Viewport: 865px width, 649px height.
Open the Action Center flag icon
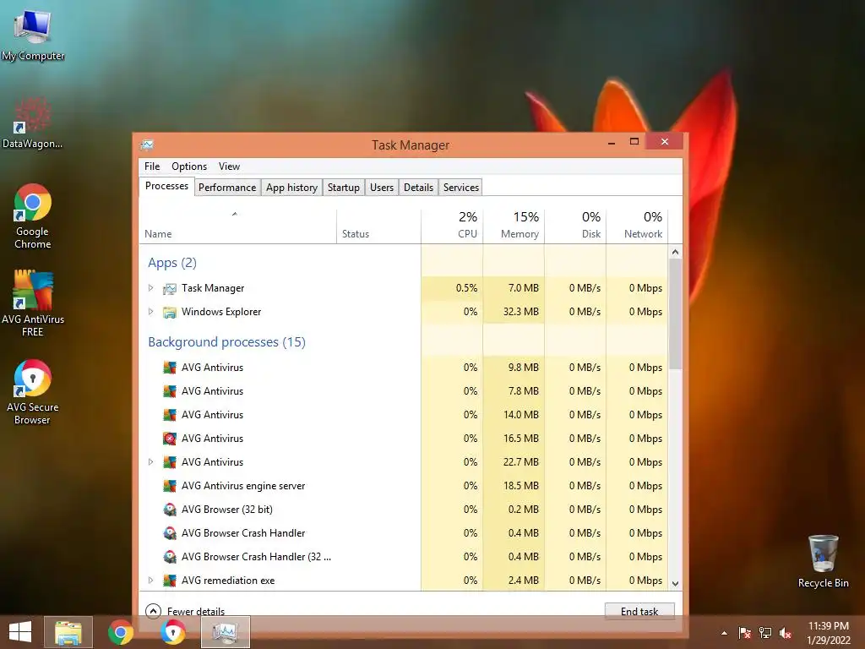745,633
